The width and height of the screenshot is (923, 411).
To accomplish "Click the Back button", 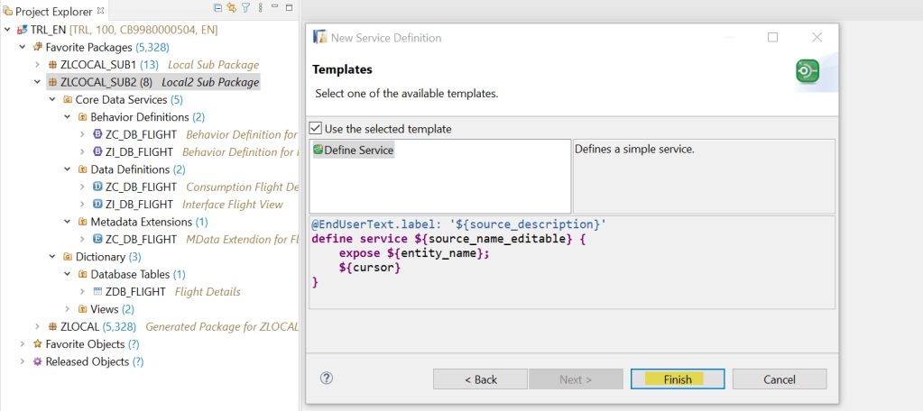I will pos(480,379).
